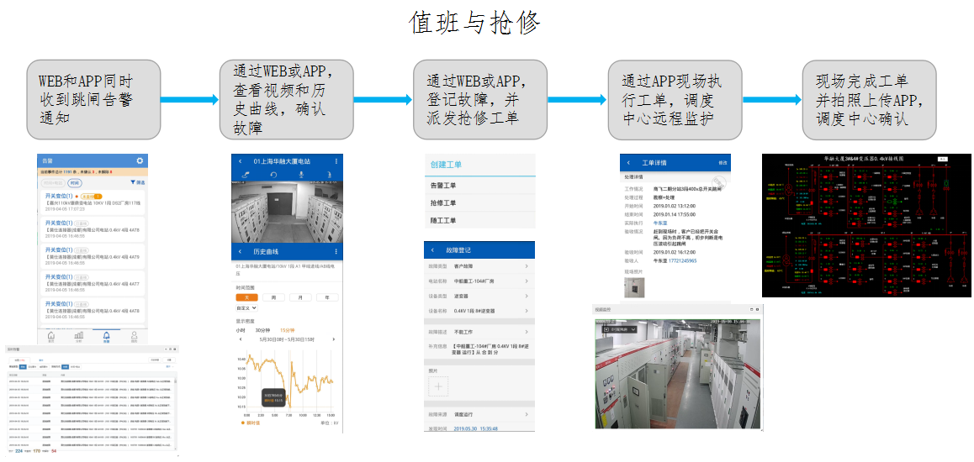Open the alarm bell tab in bottom navigation
This screenshot has height=462, width=974.
point(106,336)
